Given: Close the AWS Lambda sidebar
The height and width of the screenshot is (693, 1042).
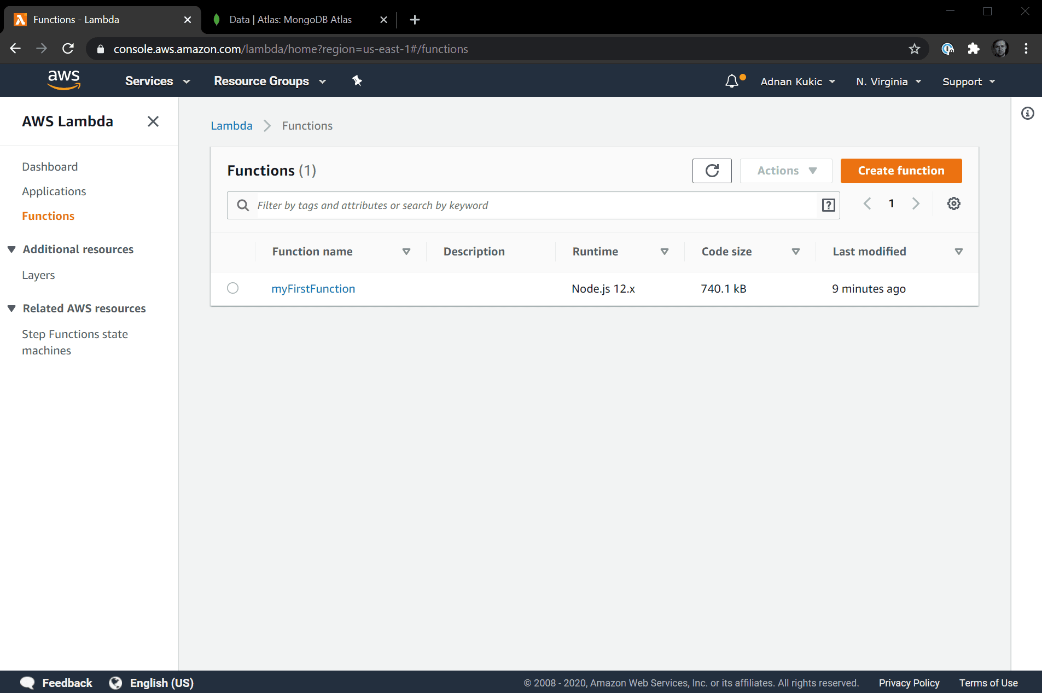Looking at the screenshot, I should coord(153,121).
